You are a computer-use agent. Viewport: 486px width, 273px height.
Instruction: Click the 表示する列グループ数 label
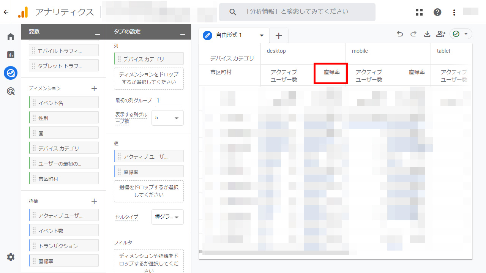[x=131, y=118]
